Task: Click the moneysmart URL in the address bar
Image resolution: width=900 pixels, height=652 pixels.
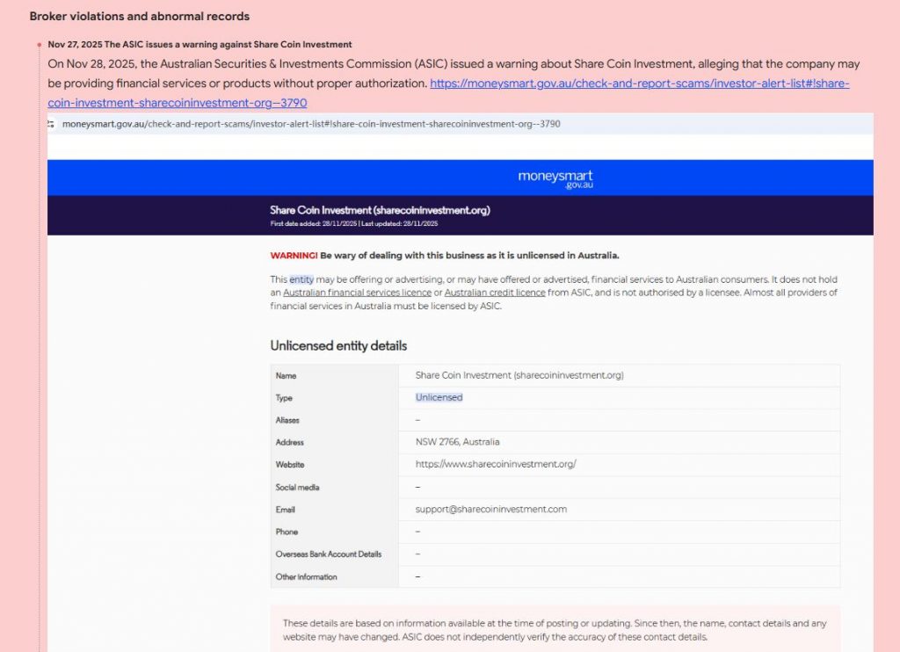Action: tap(311, 124)
